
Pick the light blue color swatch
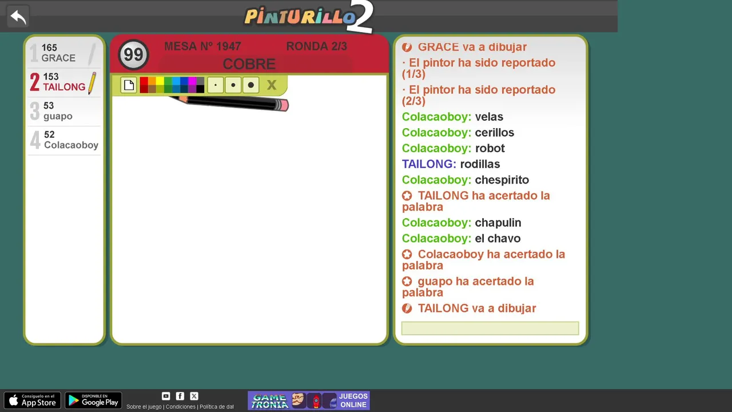tap(176, 81)
